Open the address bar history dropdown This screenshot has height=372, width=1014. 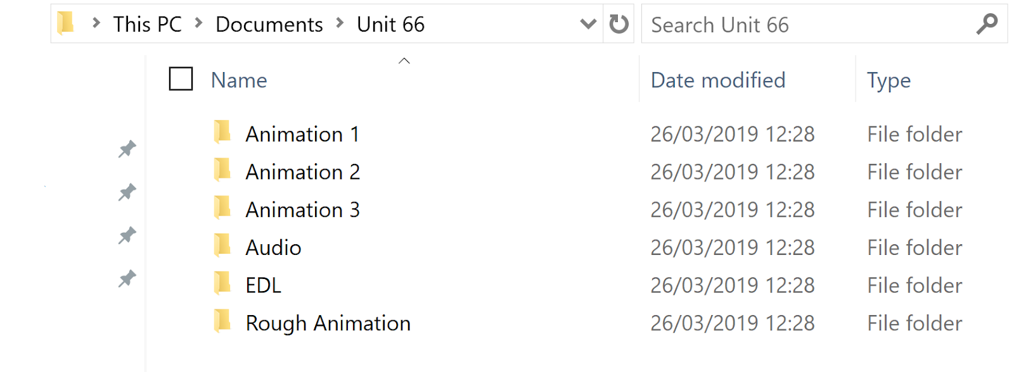tap(588, 24)
